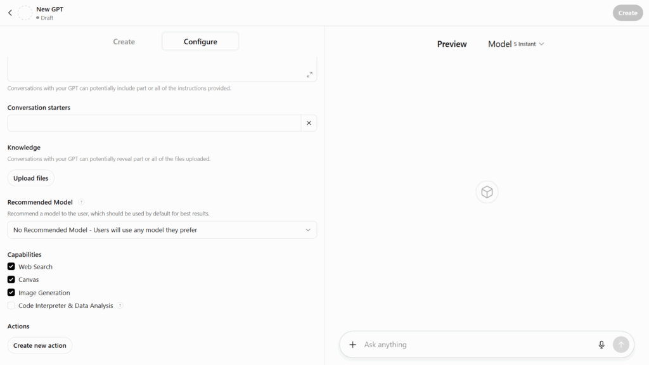Click the send arrow button
The image size is (649, 365).
[x=621, y=345]
